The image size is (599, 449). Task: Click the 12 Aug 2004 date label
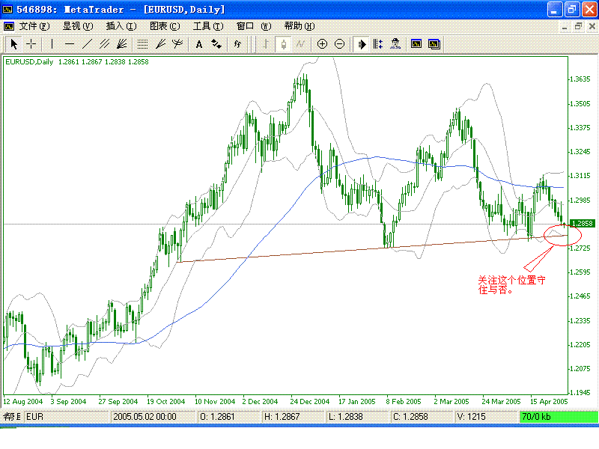[23, 402]
